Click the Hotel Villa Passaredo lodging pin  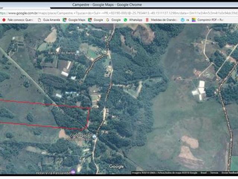(73, 172)
